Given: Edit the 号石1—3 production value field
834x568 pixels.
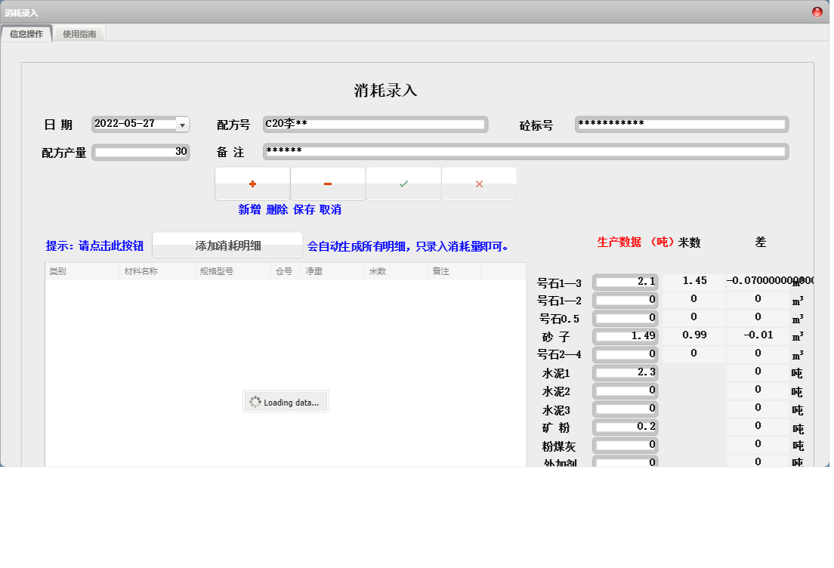Looking at the screenshot, I should click(x=625, y=282).
